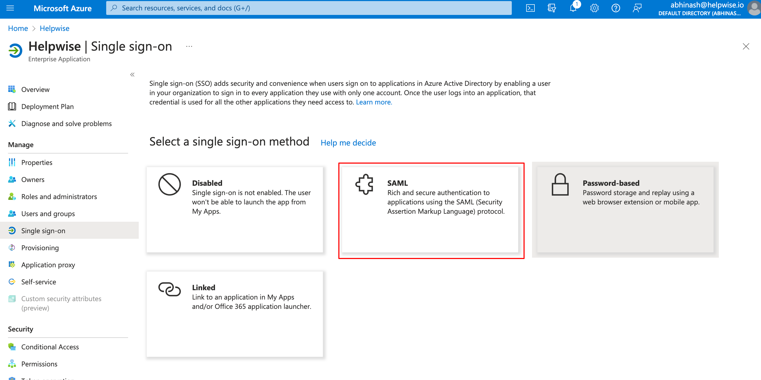Click the Helpwise breadcrumb link
The image size is (761, 380).
tap(55, 28)
